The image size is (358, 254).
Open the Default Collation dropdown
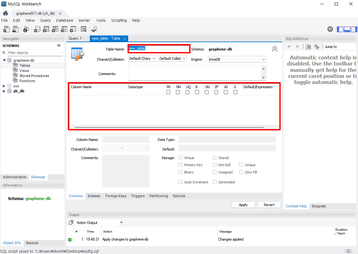173,58
